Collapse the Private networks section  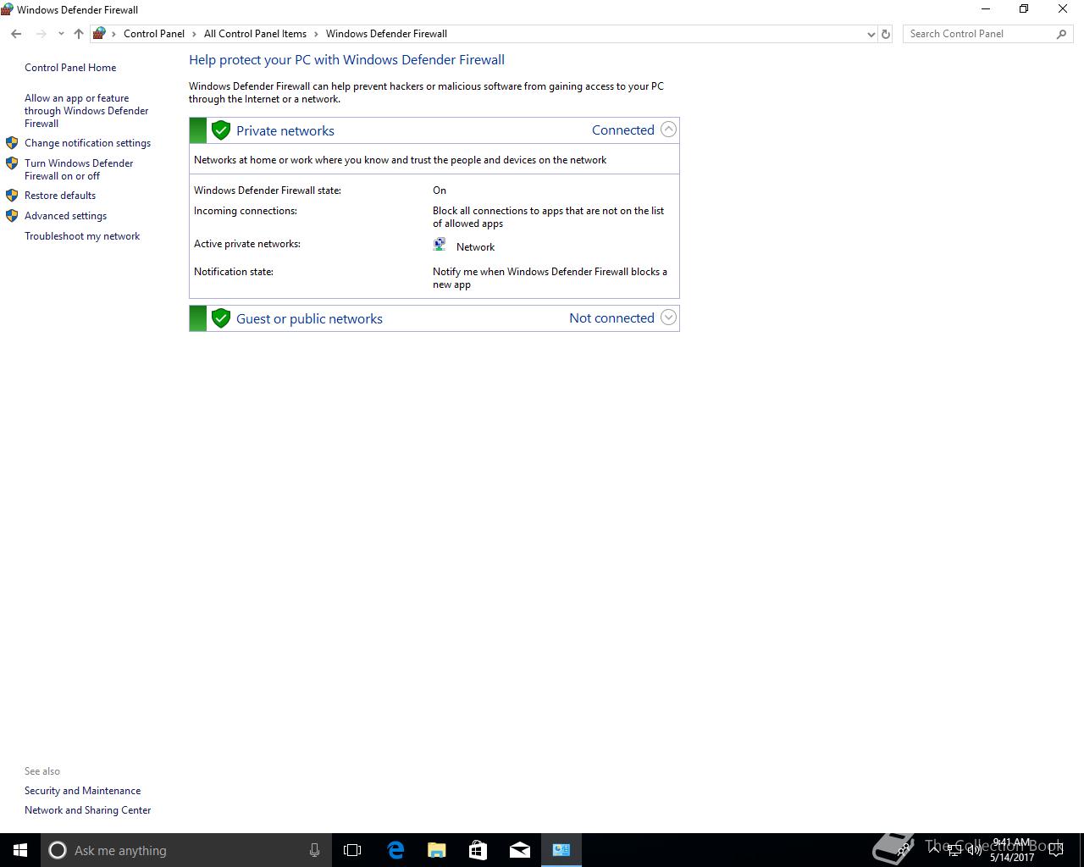point(668,130)
